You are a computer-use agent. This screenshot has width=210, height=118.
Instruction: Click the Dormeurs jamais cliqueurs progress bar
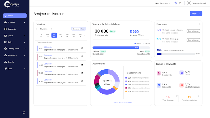(x=176, y=54)
